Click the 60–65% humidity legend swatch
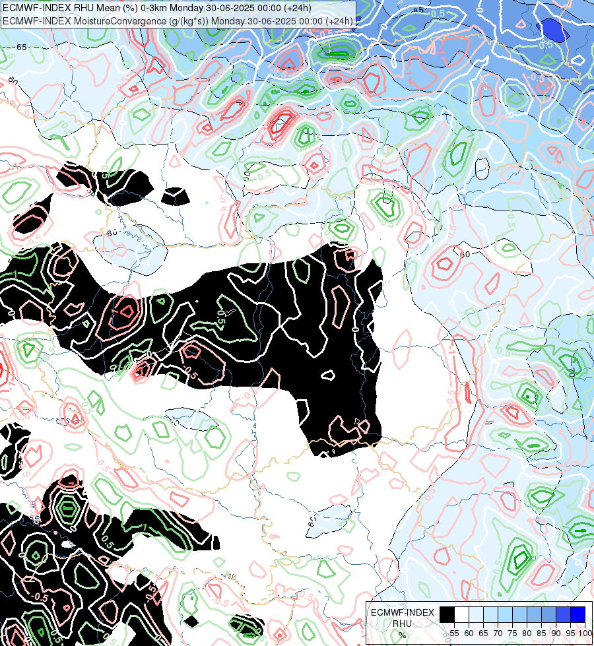This screenshot has width=594, height=646. (476, 615)
